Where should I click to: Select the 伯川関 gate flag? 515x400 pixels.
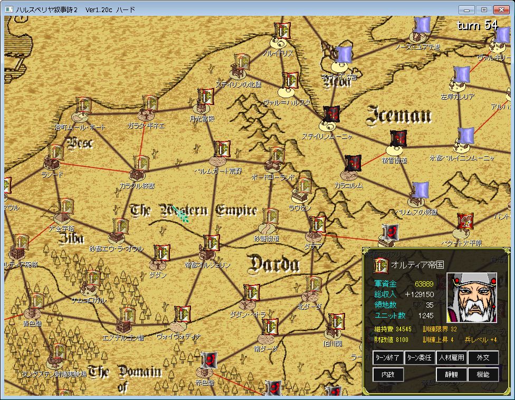click(x=336, y=321)
